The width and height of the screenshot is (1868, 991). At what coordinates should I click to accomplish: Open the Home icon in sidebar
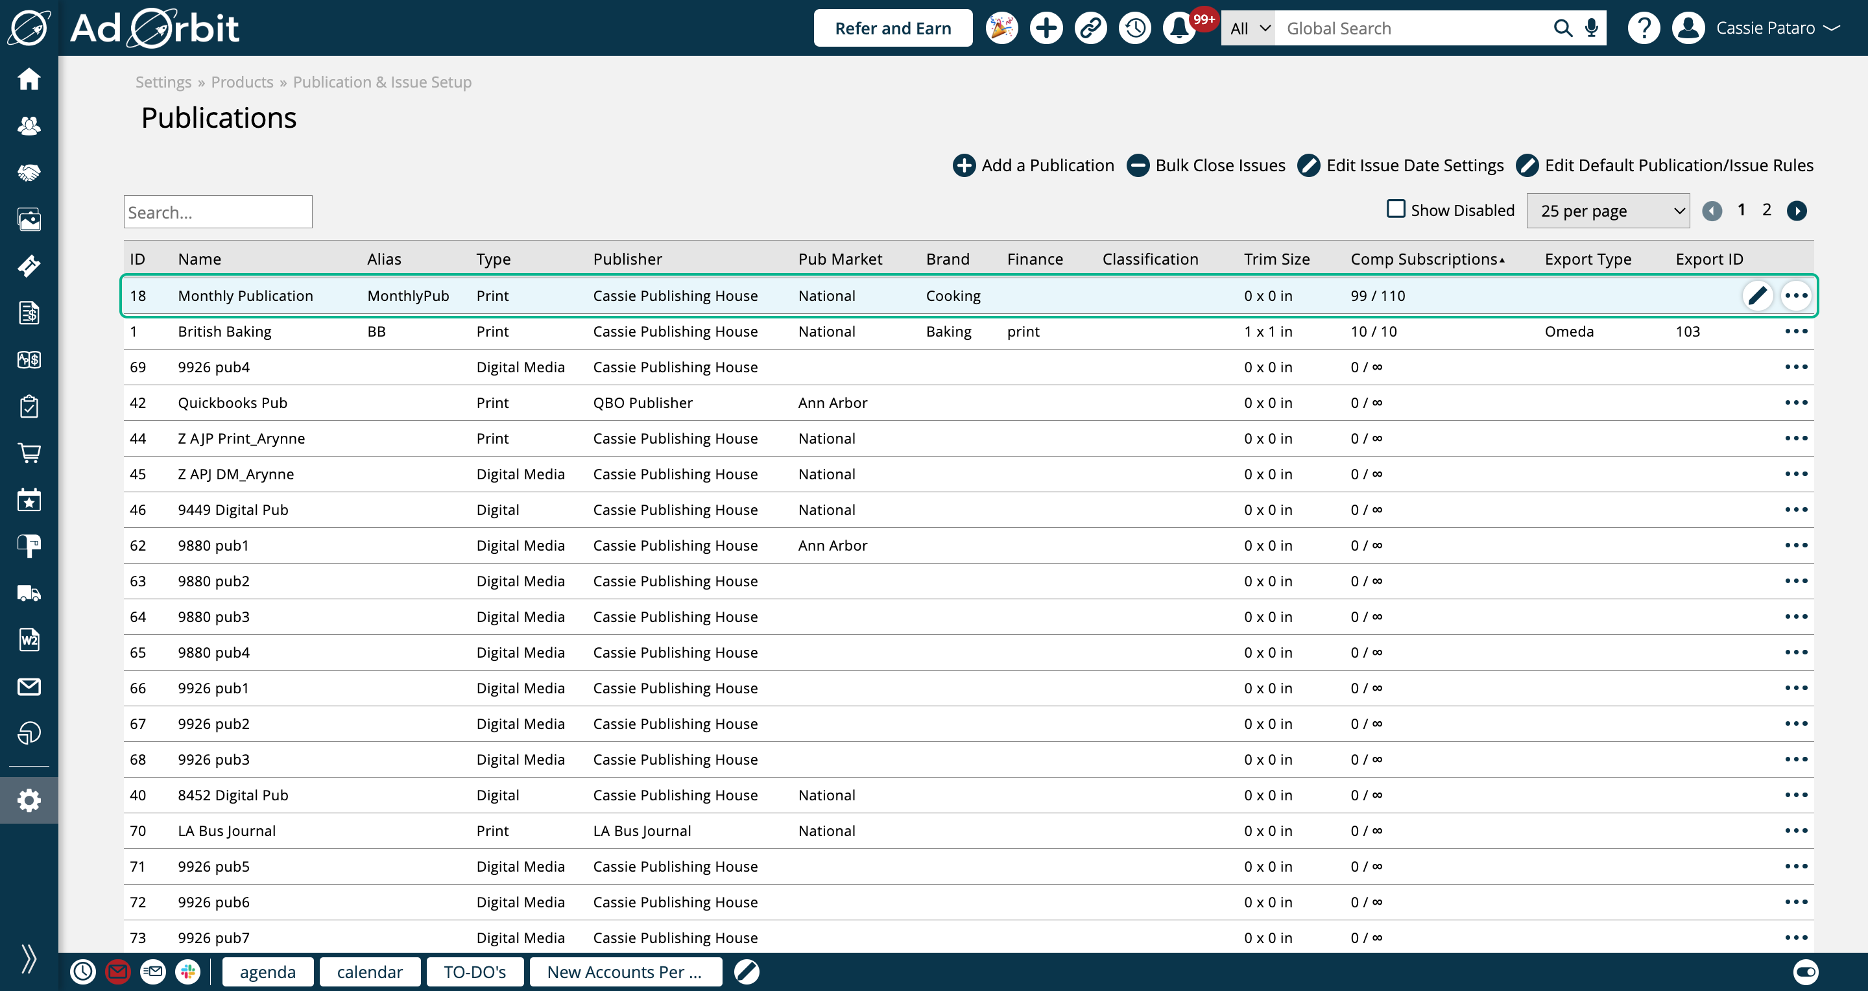pos(29,79)
